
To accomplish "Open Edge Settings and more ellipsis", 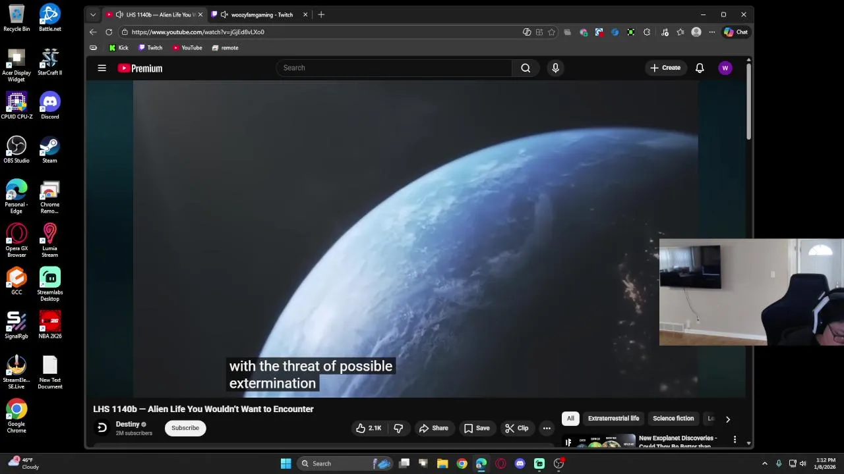I will coord(711,32).
